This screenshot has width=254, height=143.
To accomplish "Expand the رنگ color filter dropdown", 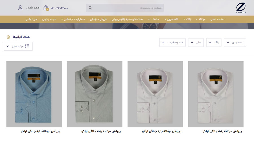I will [214, 42].
